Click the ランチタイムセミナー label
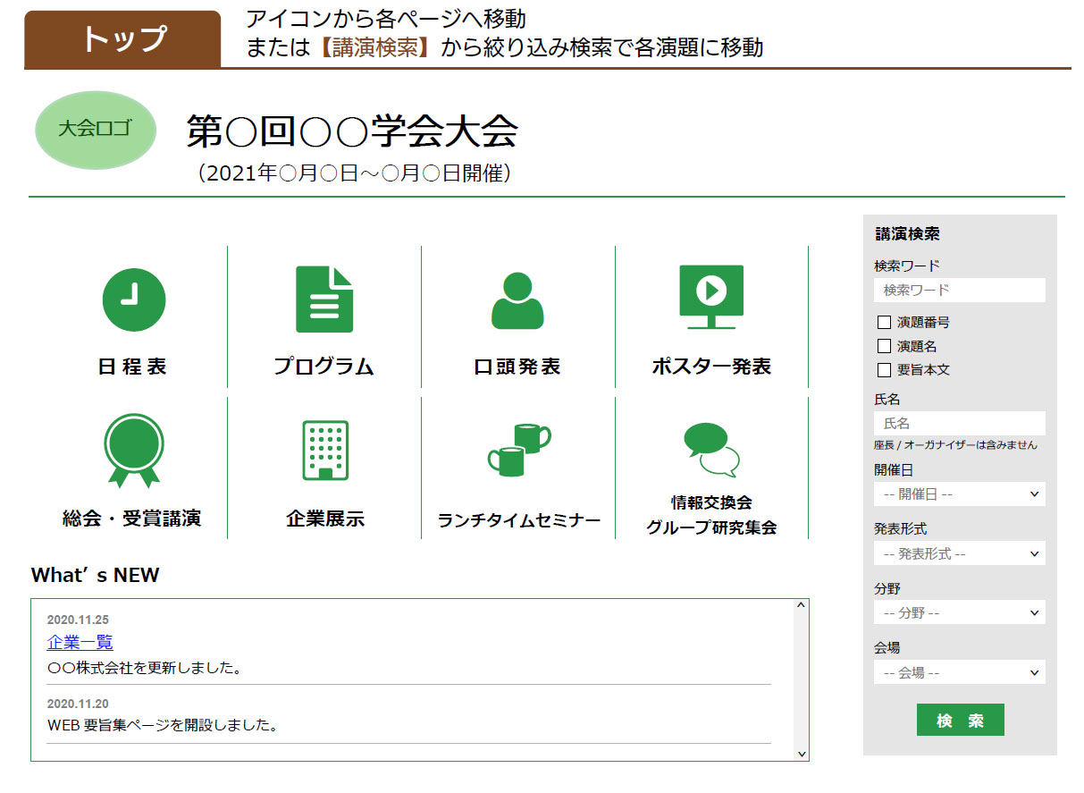 click(519, 520)
